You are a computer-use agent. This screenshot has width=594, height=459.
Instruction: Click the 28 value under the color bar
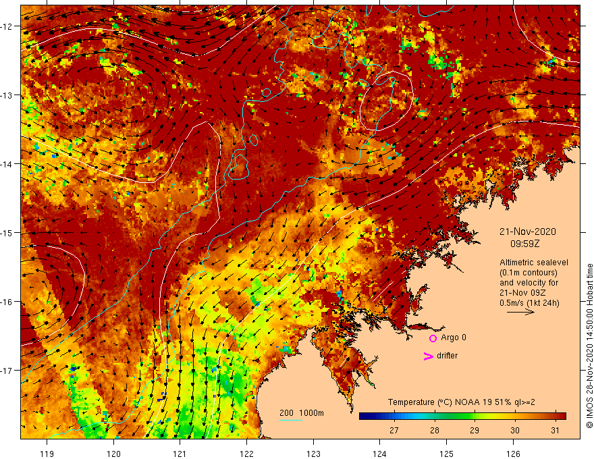point(435,430)
